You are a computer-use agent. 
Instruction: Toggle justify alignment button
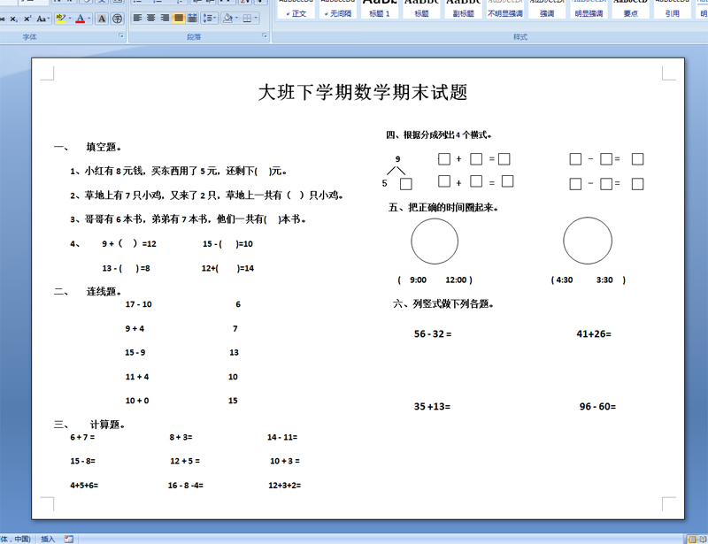point(179,18)
